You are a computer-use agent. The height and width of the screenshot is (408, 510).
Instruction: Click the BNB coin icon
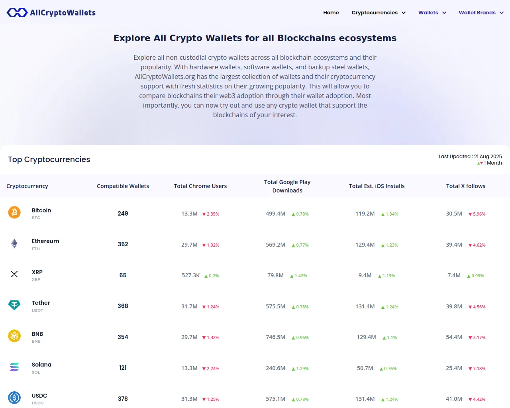[14, 336]
